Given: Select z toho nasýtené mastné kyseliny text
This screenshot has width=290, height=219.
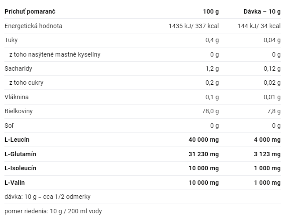Looking at the screenshot, I should click(55, 54).
